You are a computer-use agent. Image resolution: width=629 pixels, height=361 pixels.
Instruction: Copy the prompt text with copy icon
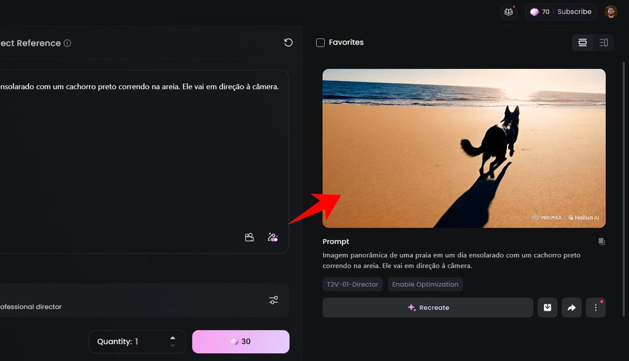pyautogui.click(x=602, y=241)
